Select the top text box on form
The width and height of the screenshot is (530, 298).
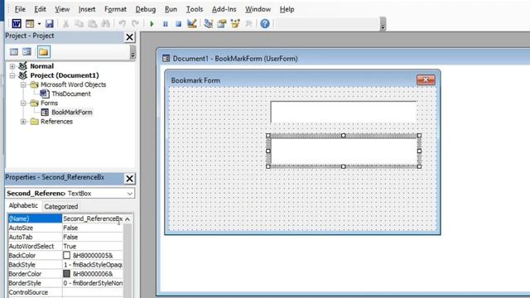coord(344,112)
